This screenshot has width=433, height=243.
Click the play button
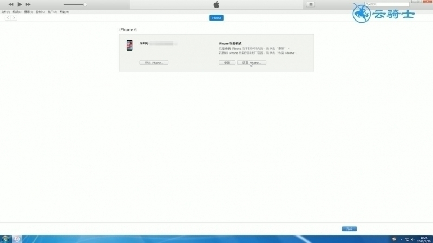point(19,4)
